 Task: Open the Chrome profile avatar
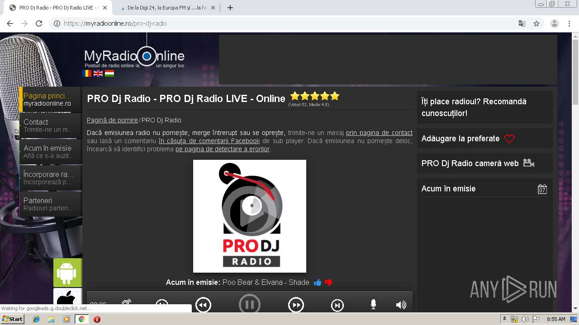(x=555, y=23)
